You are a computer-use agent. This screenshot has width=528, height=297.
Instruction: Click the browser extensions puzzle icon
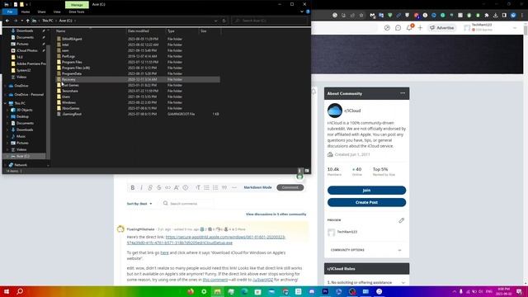point(487,15)
